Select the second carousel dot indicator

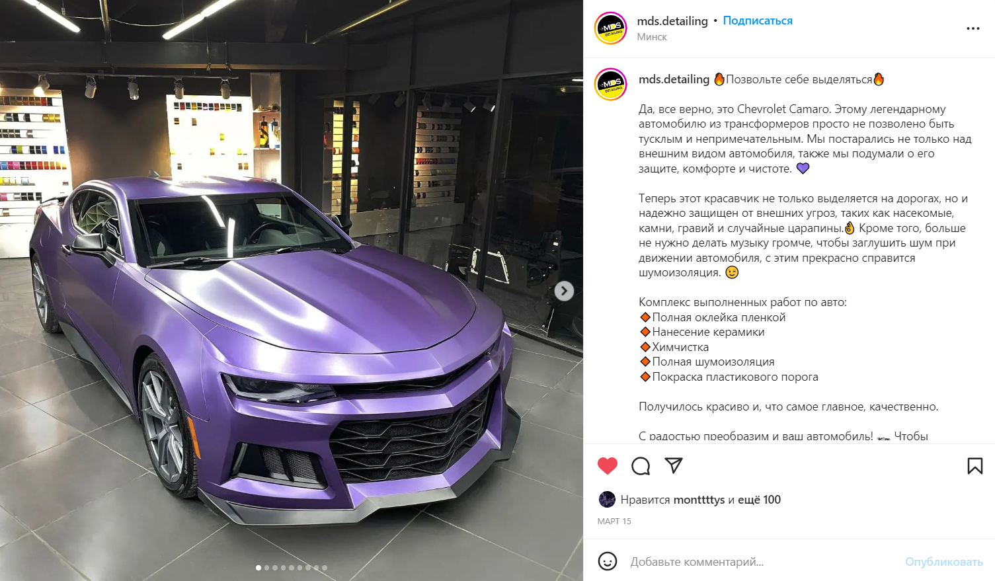click(x=266, y=568)
